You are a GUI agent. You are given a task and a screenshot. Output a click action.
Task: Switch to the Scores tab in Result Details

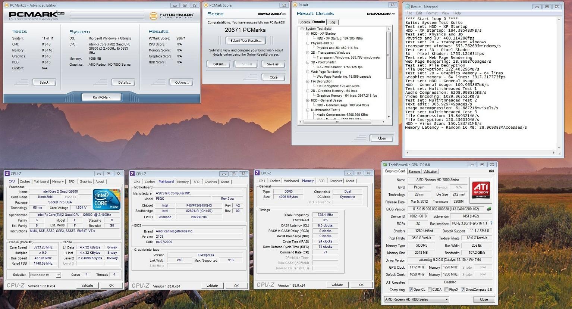click(305, 22)
